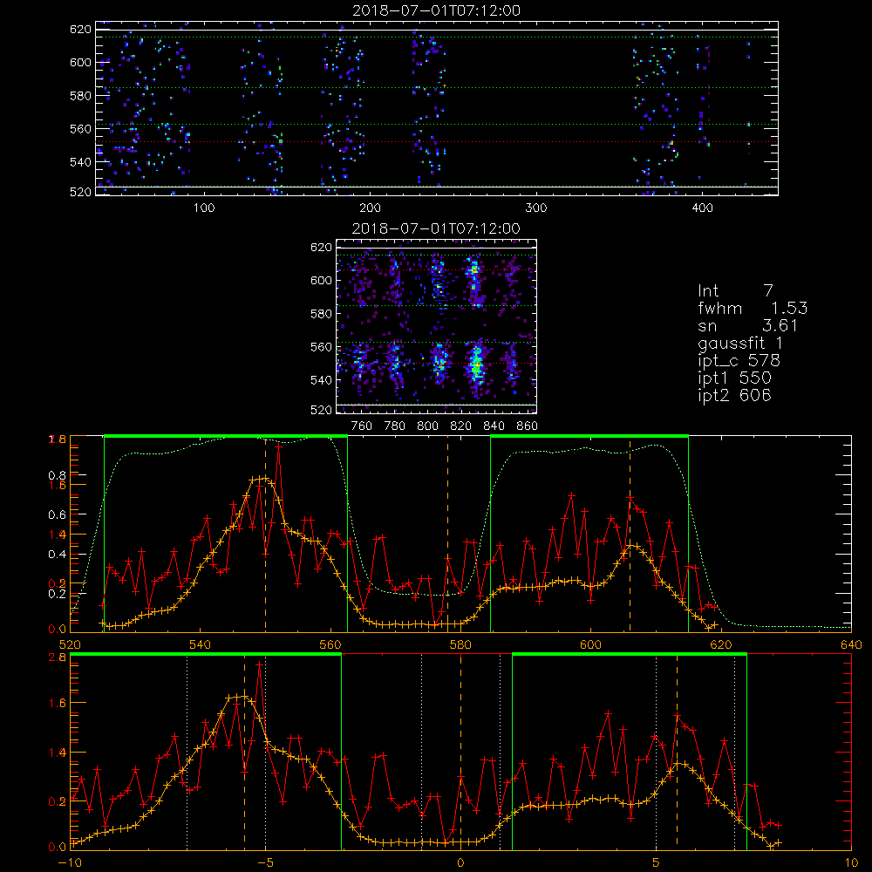Image resolution: width=872 pixels, height=872 pixels.
Task: Click white y-axis label 0.6 on third plot
Action: click(57, 515)
